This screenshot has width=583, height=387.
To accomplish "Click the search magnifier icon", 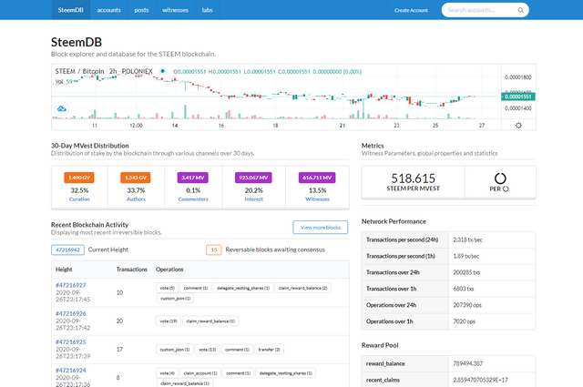I will click(x=520, y=10).
